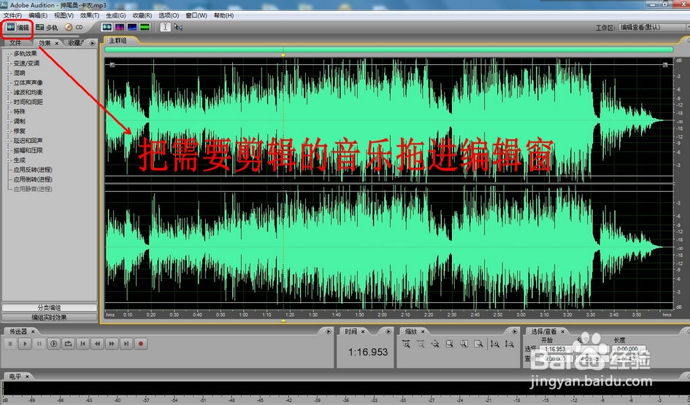This screenshot has width=690, height=405.
Task: Open the 效果(T) menu
Action: coord(89,15)
